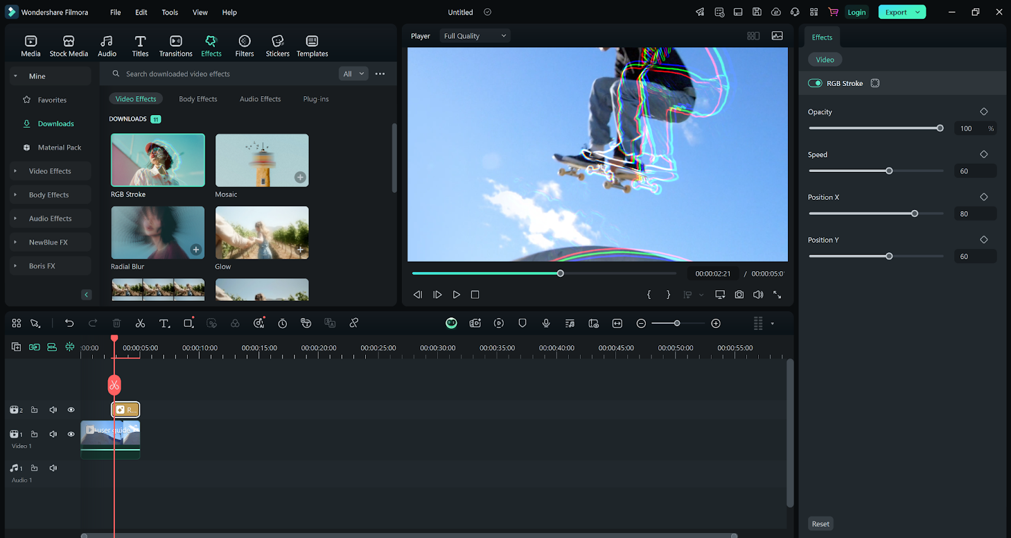This screenshot has width=1011, height=538.
Task: Expand Audio Effects category in sidebar
Action: pyautogui.click(x=15, y=219)
